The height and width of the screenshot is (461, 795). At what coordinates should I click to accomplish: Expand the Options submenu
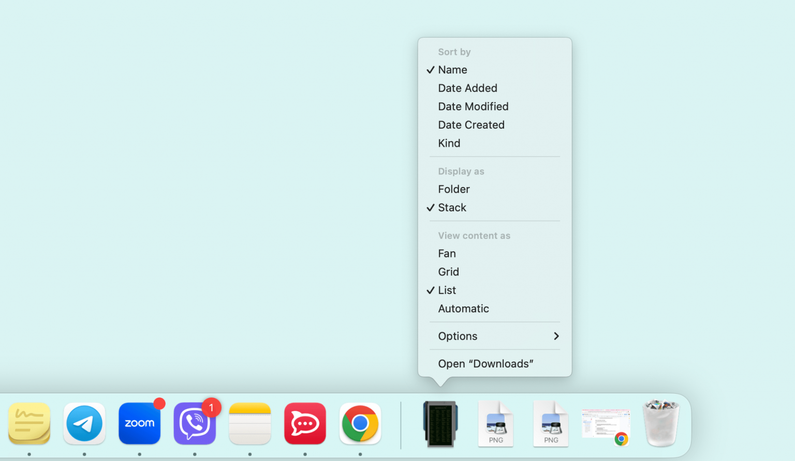(458, 336)
